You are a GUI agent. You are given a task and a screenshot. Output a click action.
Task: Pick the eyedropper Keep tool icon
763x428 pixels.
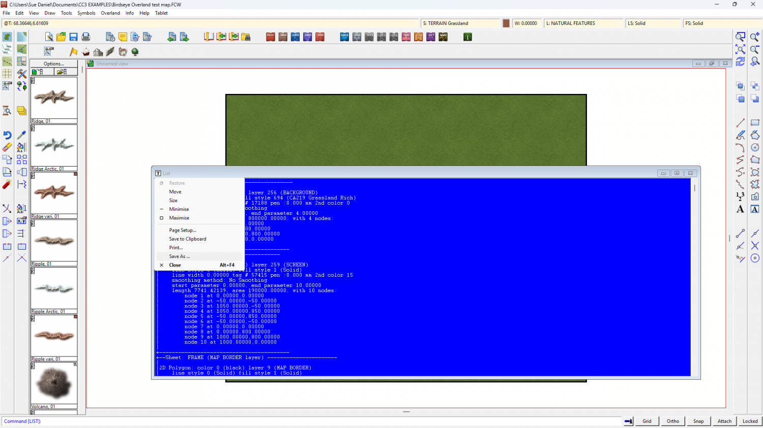[x=21, y=135]
